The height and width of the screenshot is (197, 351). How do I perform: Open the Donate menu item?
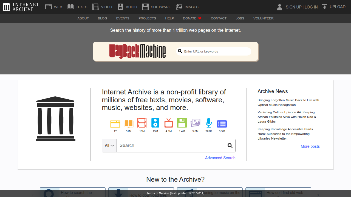pyautogui.click(x=192, y=18)
